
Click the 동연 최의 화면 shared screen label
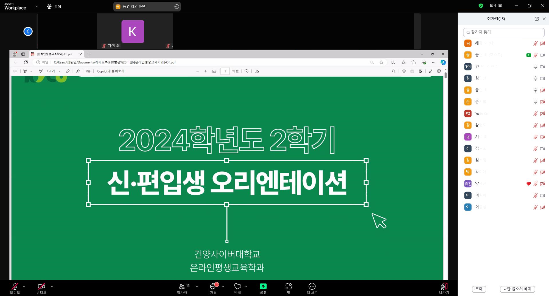(134, 7)
